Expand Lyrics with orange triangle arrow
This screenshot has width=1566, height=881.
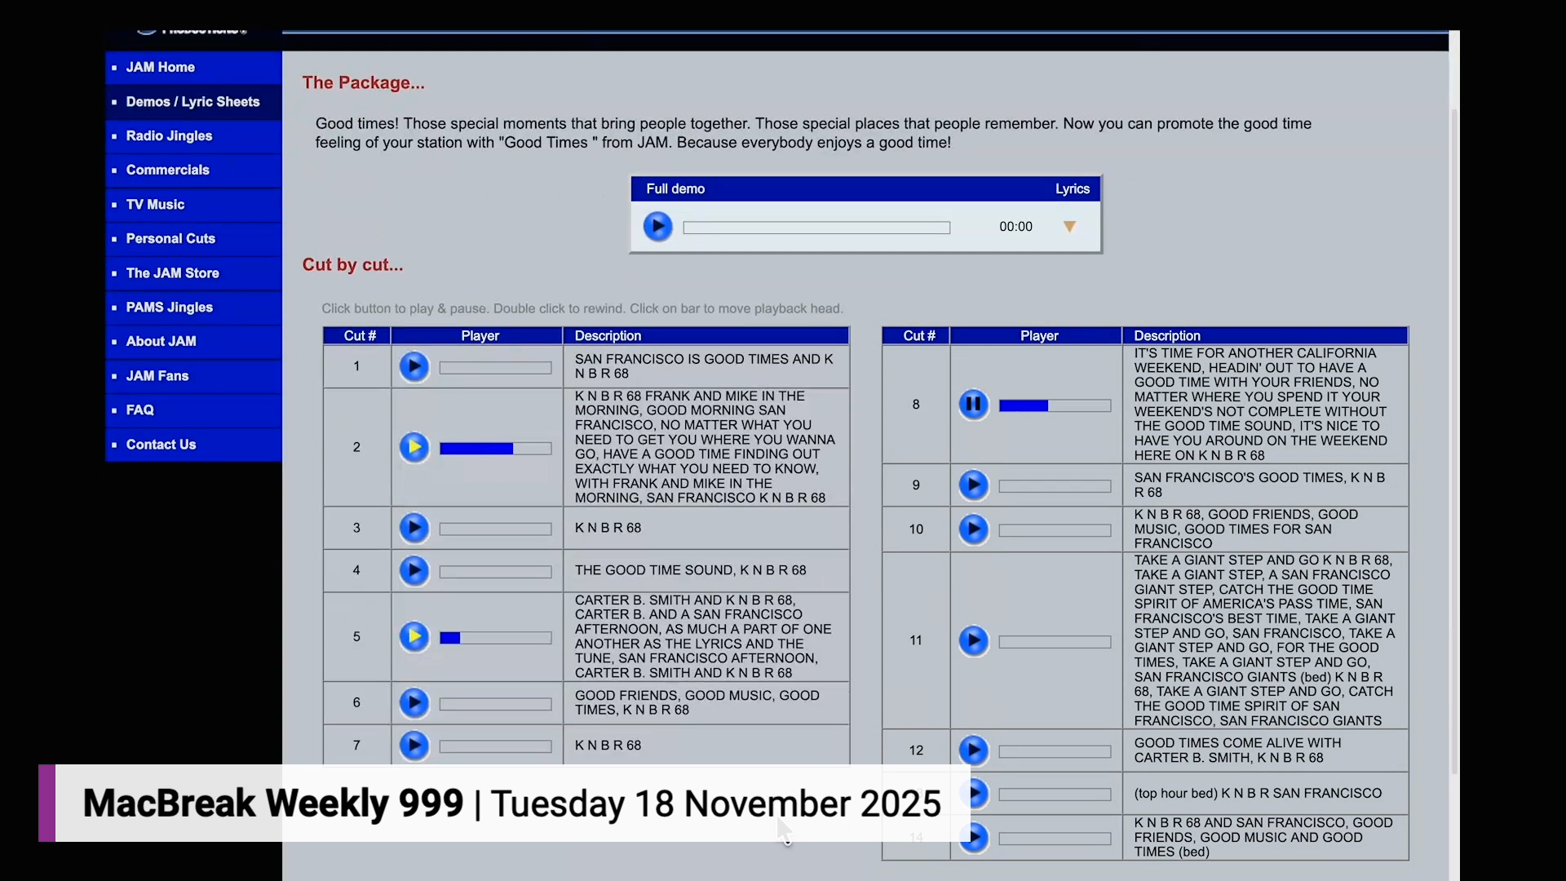coord(1069,227)
